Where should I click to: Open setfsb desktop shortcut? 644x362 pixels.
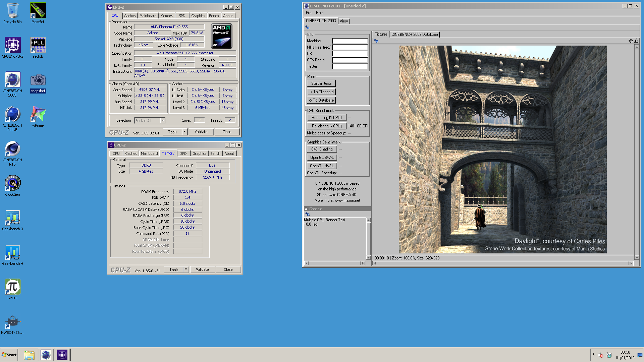pyautogui.click(x=38, y=48)
